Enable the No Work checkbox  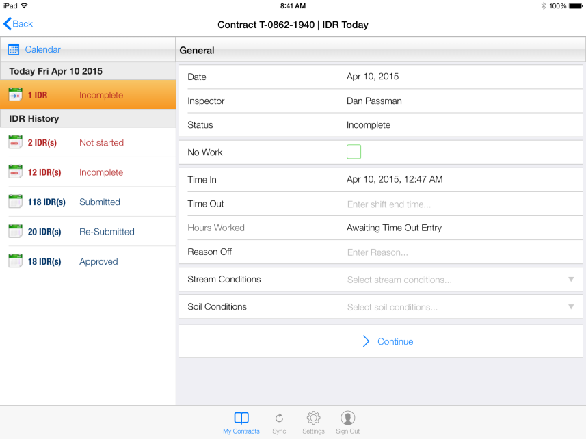pos(354,152)
